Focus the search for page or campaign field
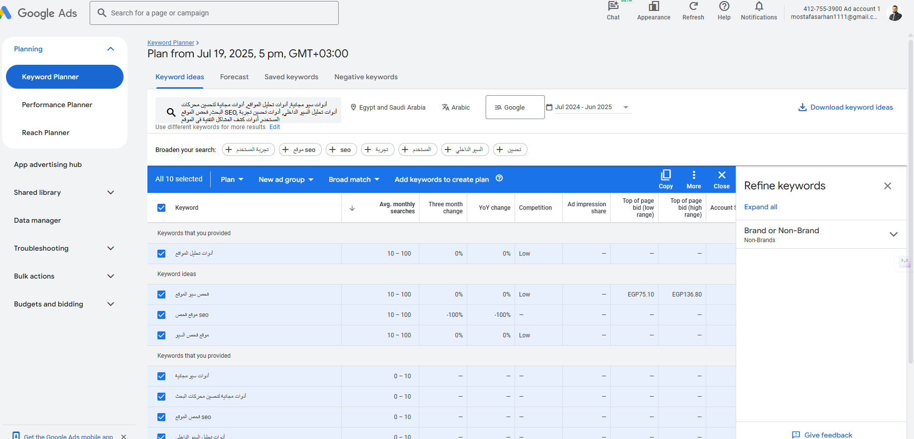914x439 pixels. pyautogui.click(x=214, y=13)
